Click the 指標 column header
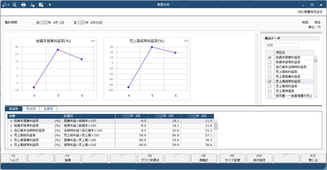 point(35,116)
